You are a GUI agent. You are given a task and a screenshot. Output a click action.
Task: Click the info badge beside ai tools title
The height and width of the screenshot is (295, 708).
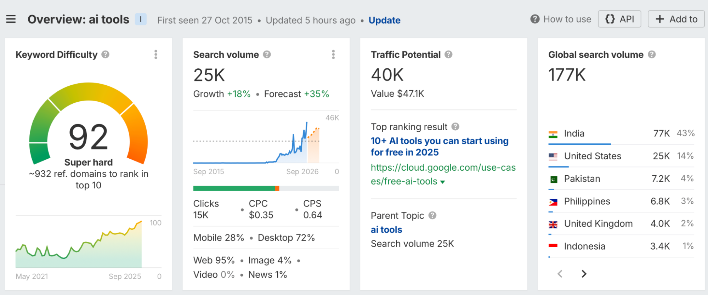[x=141, y=19]
